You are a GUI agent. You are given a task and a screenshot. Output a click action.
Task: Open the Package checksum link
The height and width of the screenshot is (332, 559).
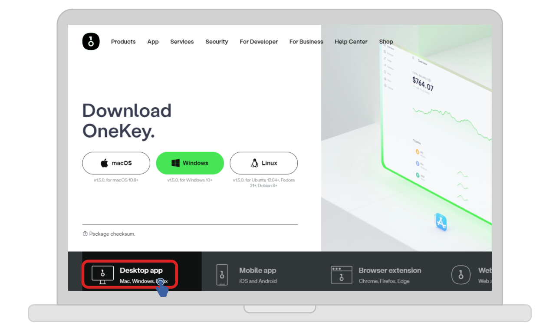pyautogui.click(x=112, y=234)
